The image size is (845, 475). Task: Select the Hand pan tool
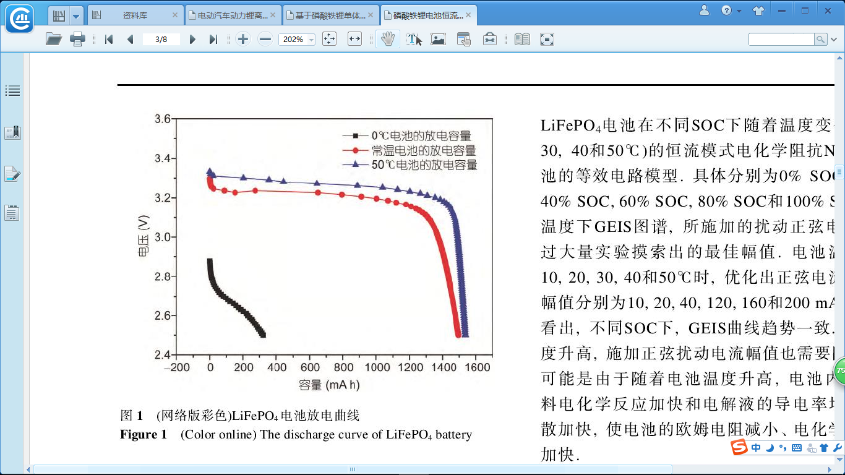click(388, 40)
